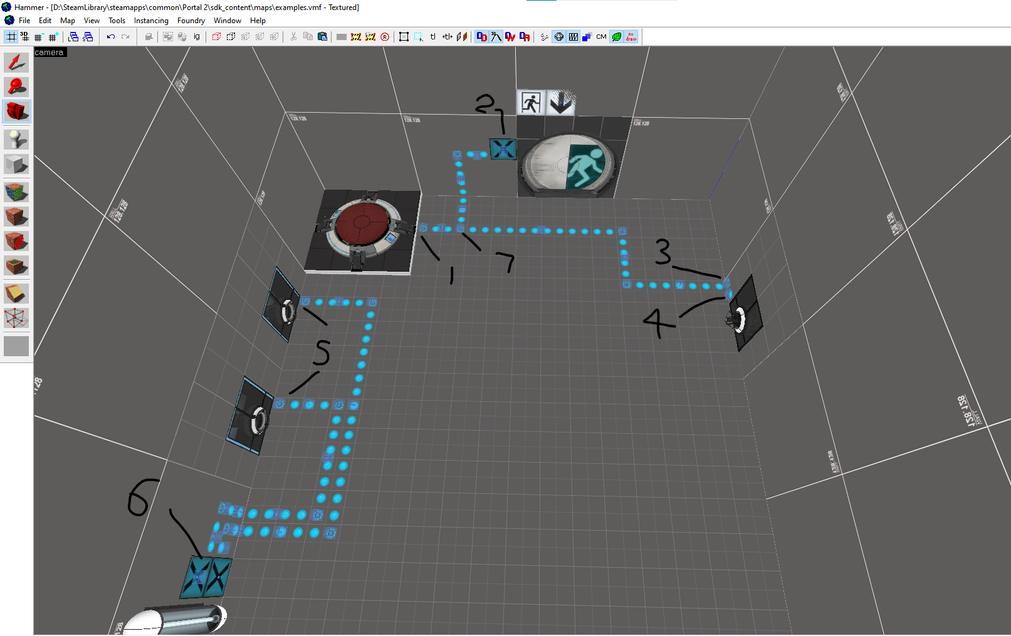Open the Edit menu
Viewport: 1011px width, 636px height.
pos(45,21)
